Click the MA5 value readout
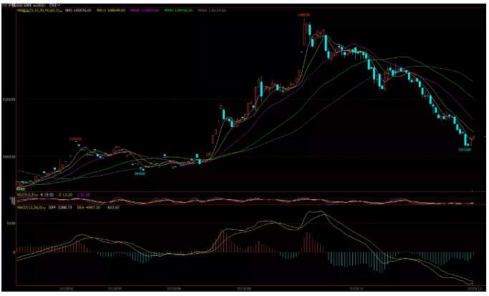This screenshot has height=296, width=489. [x=78, y=10]
